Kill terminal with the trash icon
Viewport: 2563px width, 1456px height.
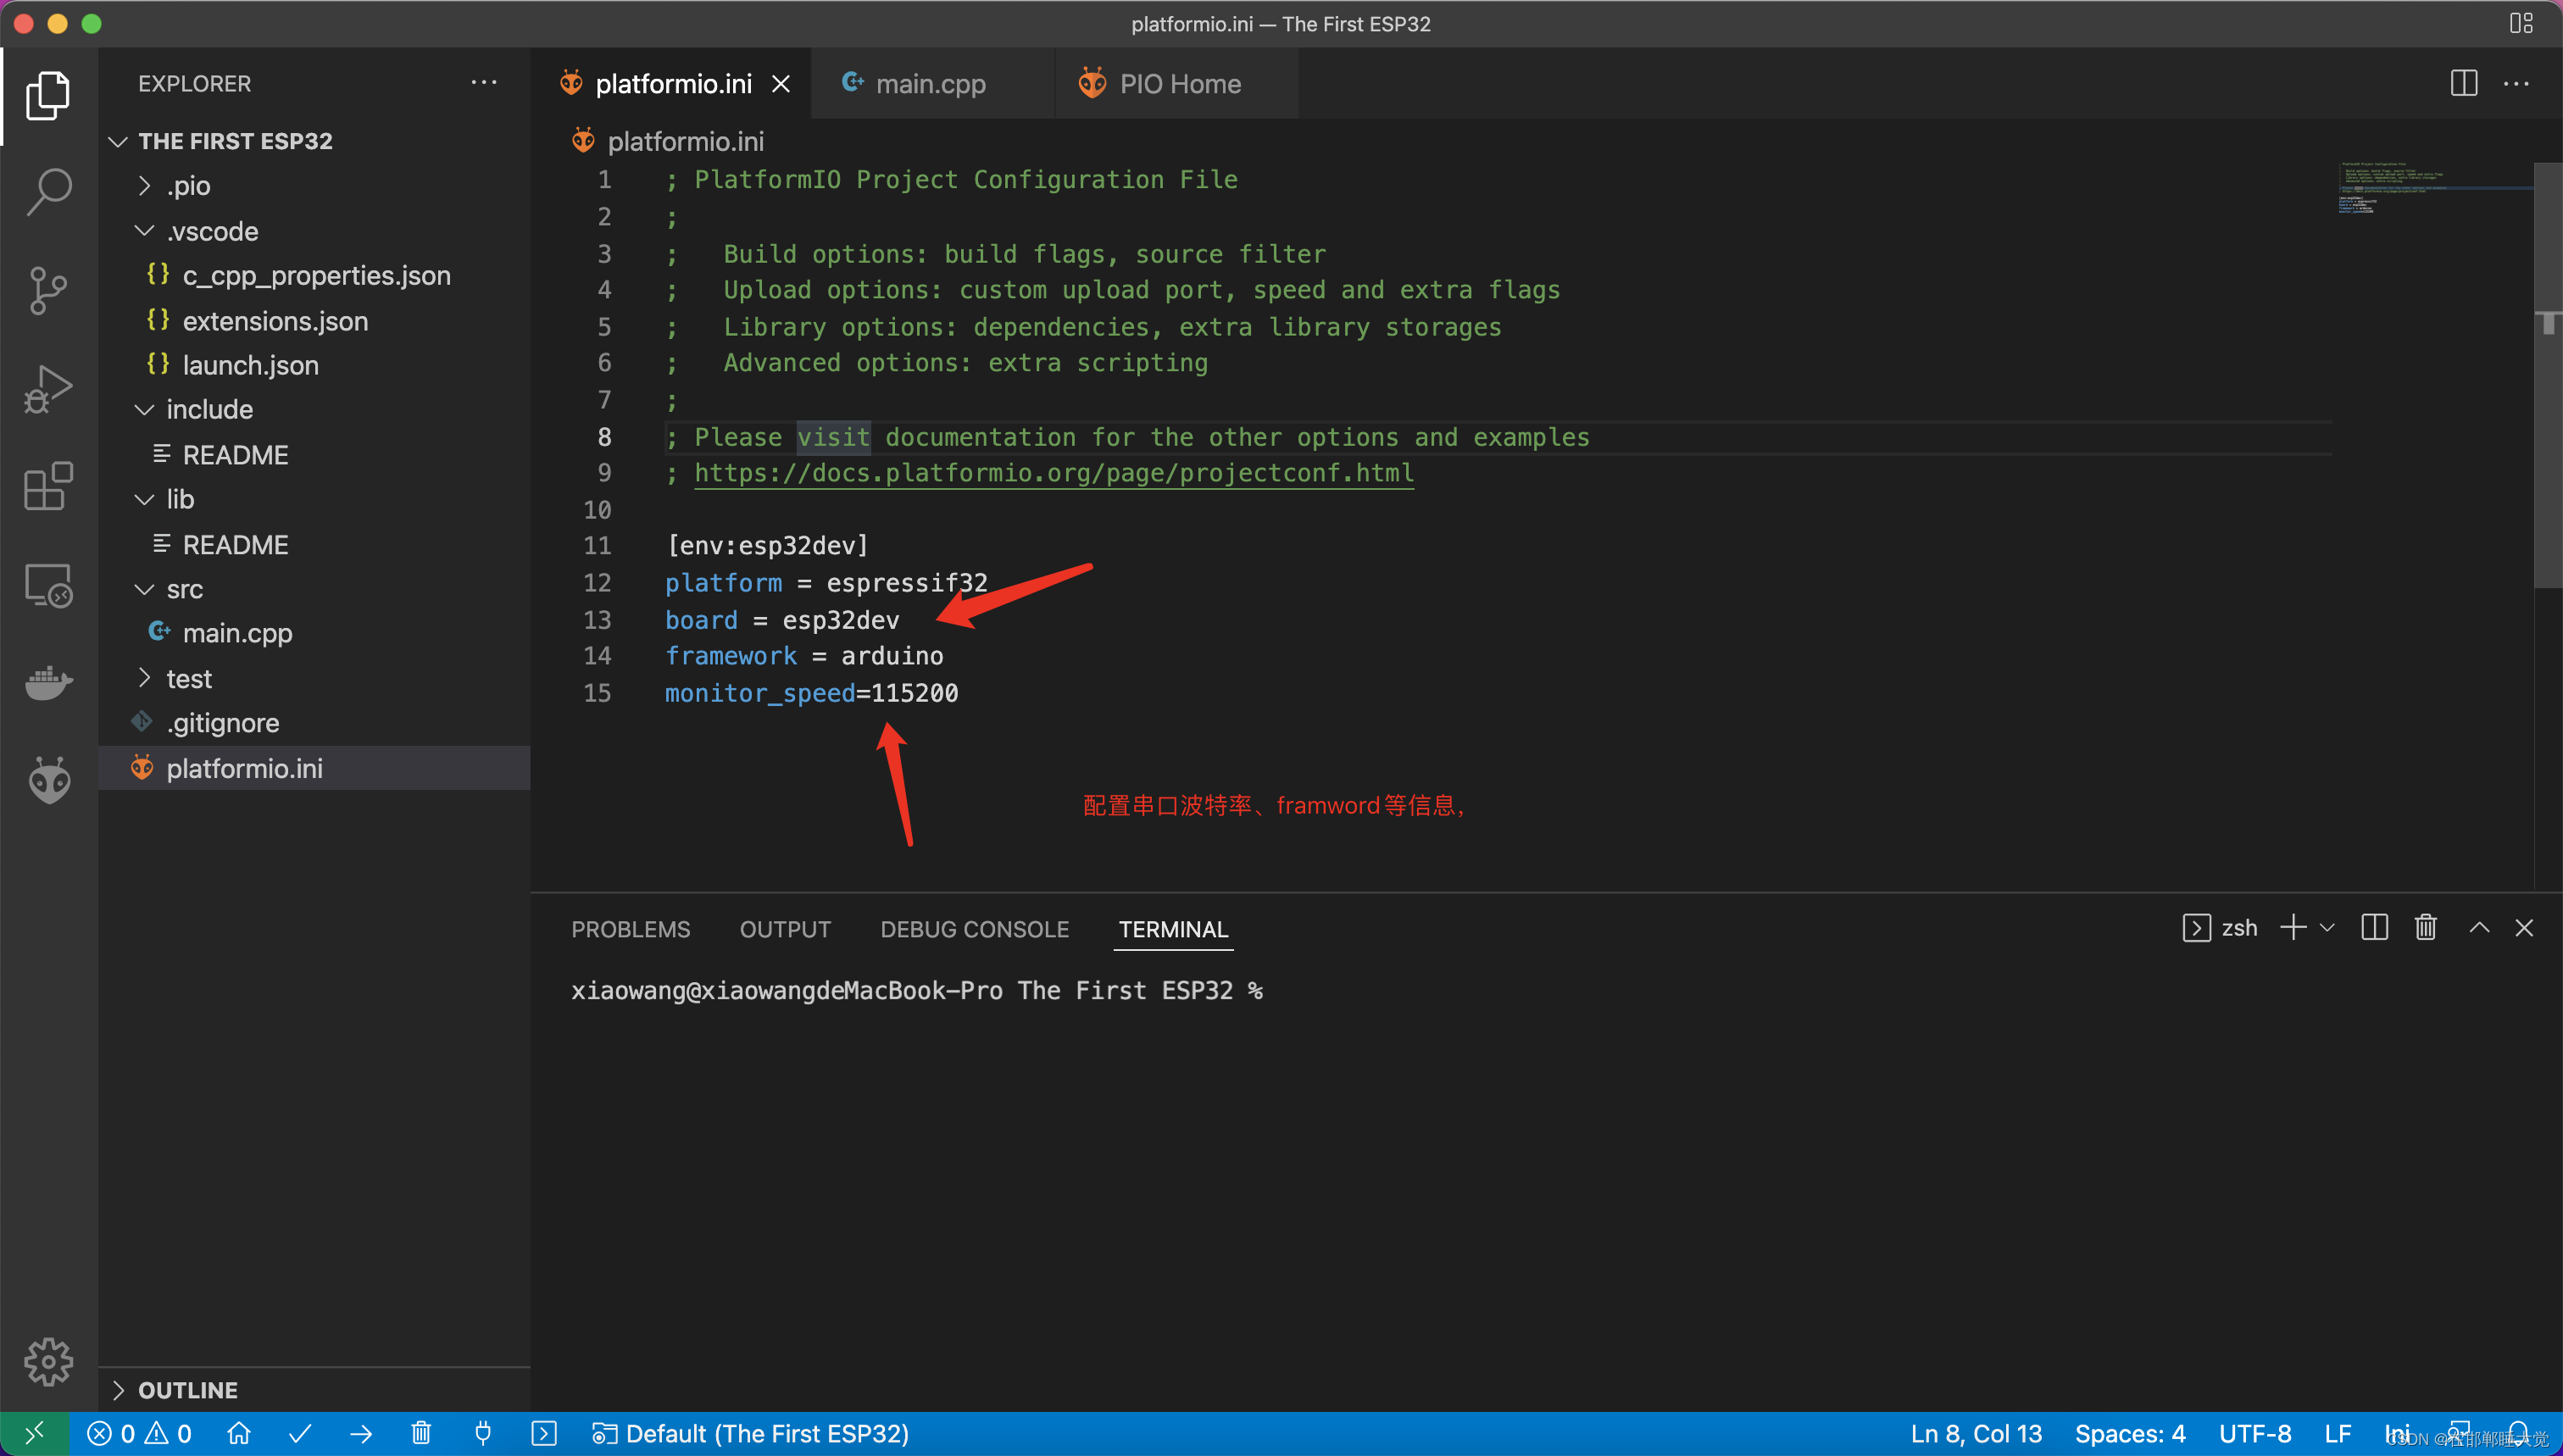click(2425, 928)
